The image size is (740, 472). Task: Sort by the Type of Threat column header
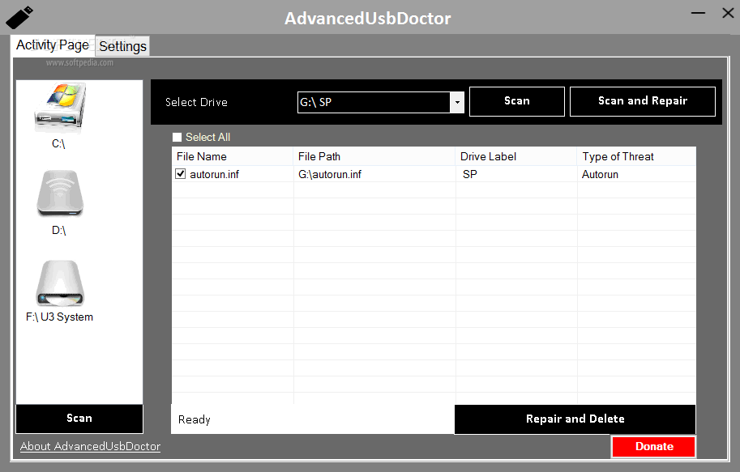[x=636, y=156]
